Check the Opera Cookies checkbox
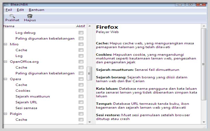This screenshot has height=131, width=210. [x=81, y=90]
